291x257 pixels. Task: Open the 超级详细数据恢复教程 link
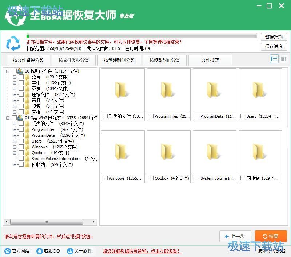coord(142,251)
